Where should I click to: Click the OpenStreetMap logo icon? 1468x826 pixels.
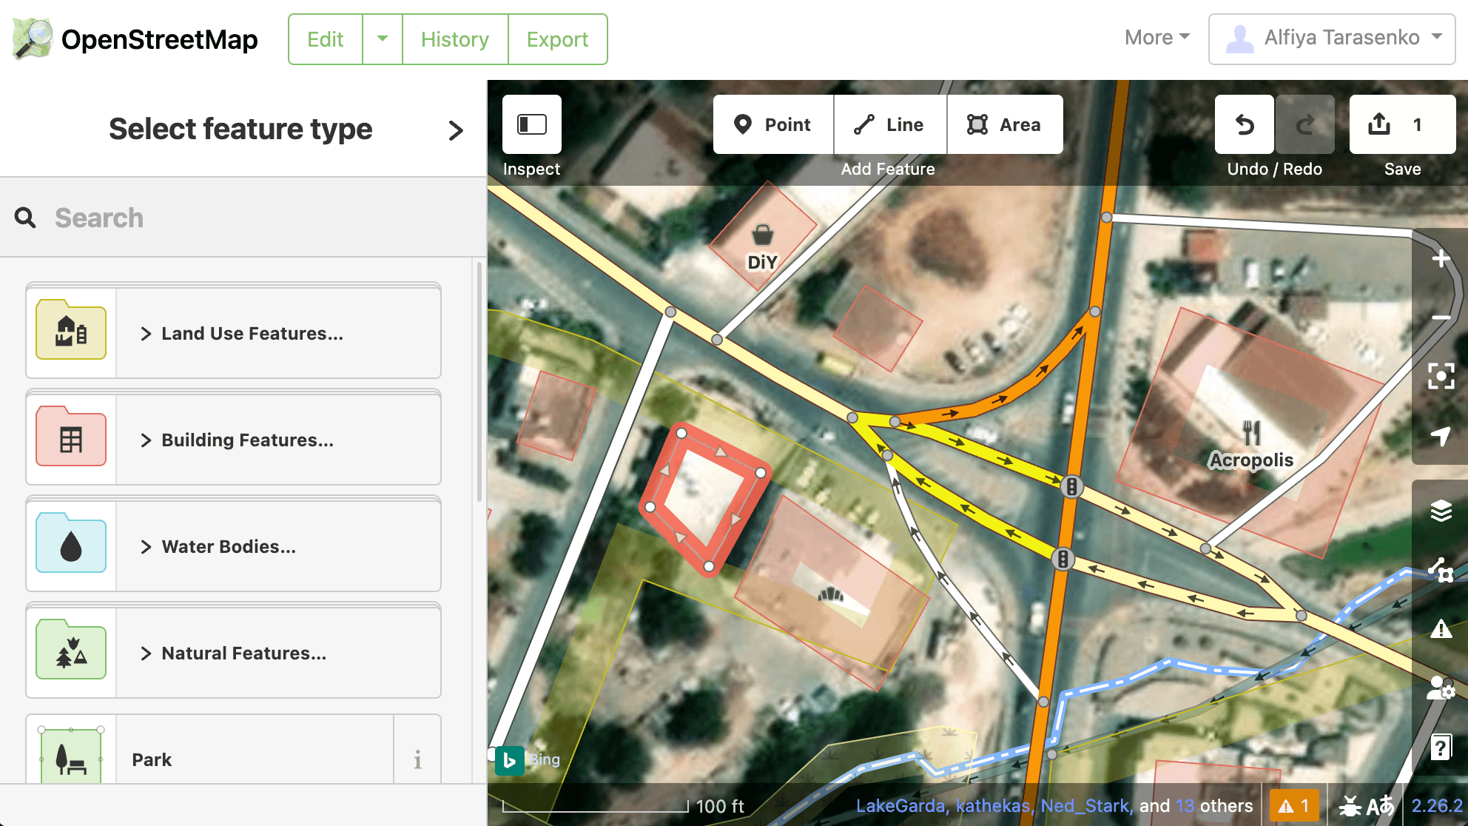click(x=33, y=38)
